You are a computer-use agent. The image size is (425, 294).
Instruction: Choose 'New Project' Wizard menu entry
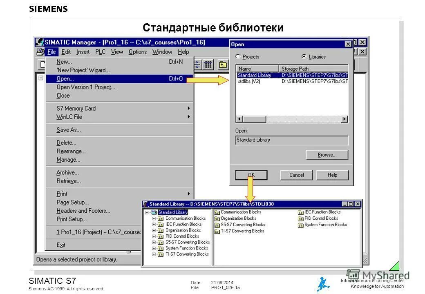119,70
